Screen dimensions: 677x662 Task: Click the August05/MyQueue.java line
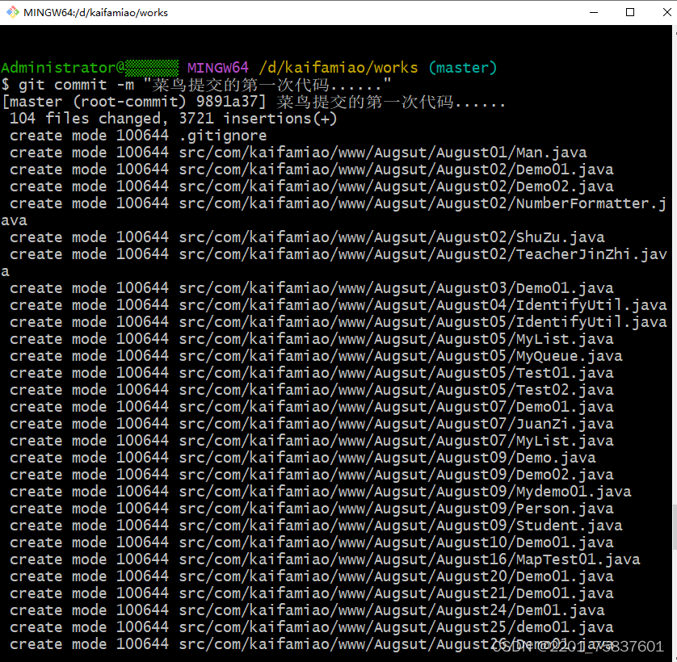click(x=316, y=356)
